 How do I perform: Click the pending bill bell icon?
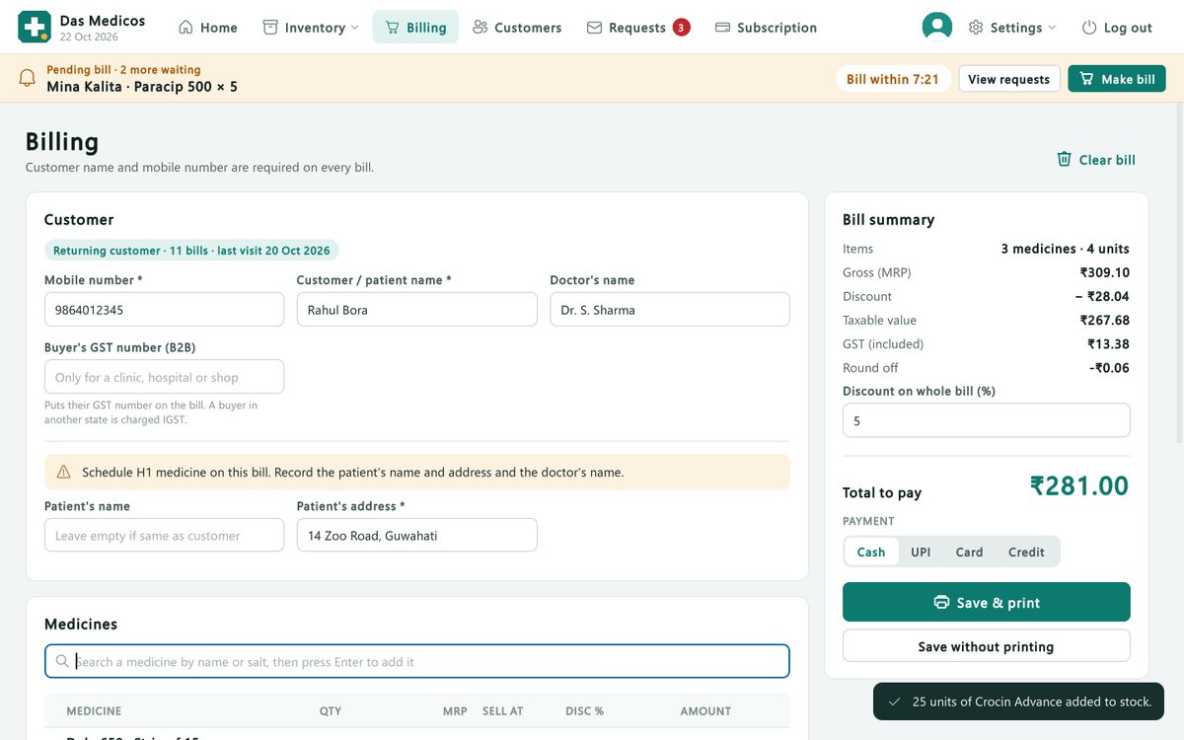[28, 78]
